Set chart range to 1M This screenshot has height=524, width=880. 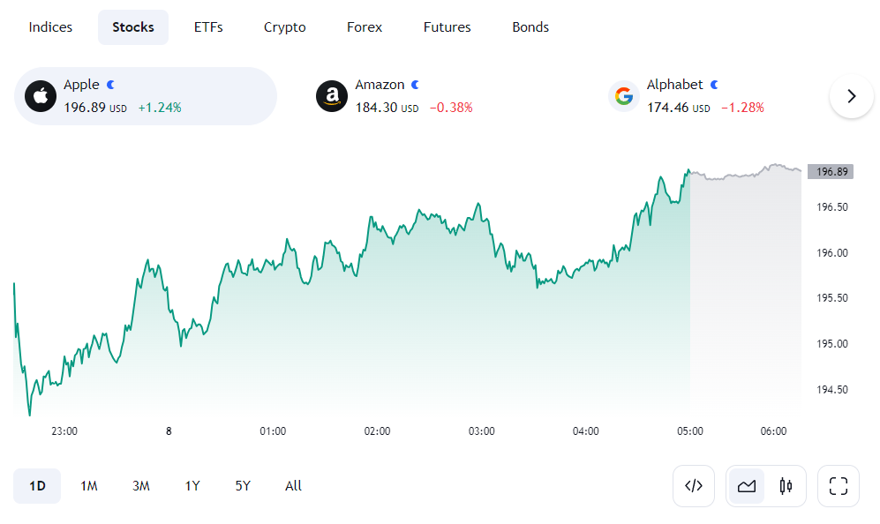pyautogui.click(x=88, y=486)
